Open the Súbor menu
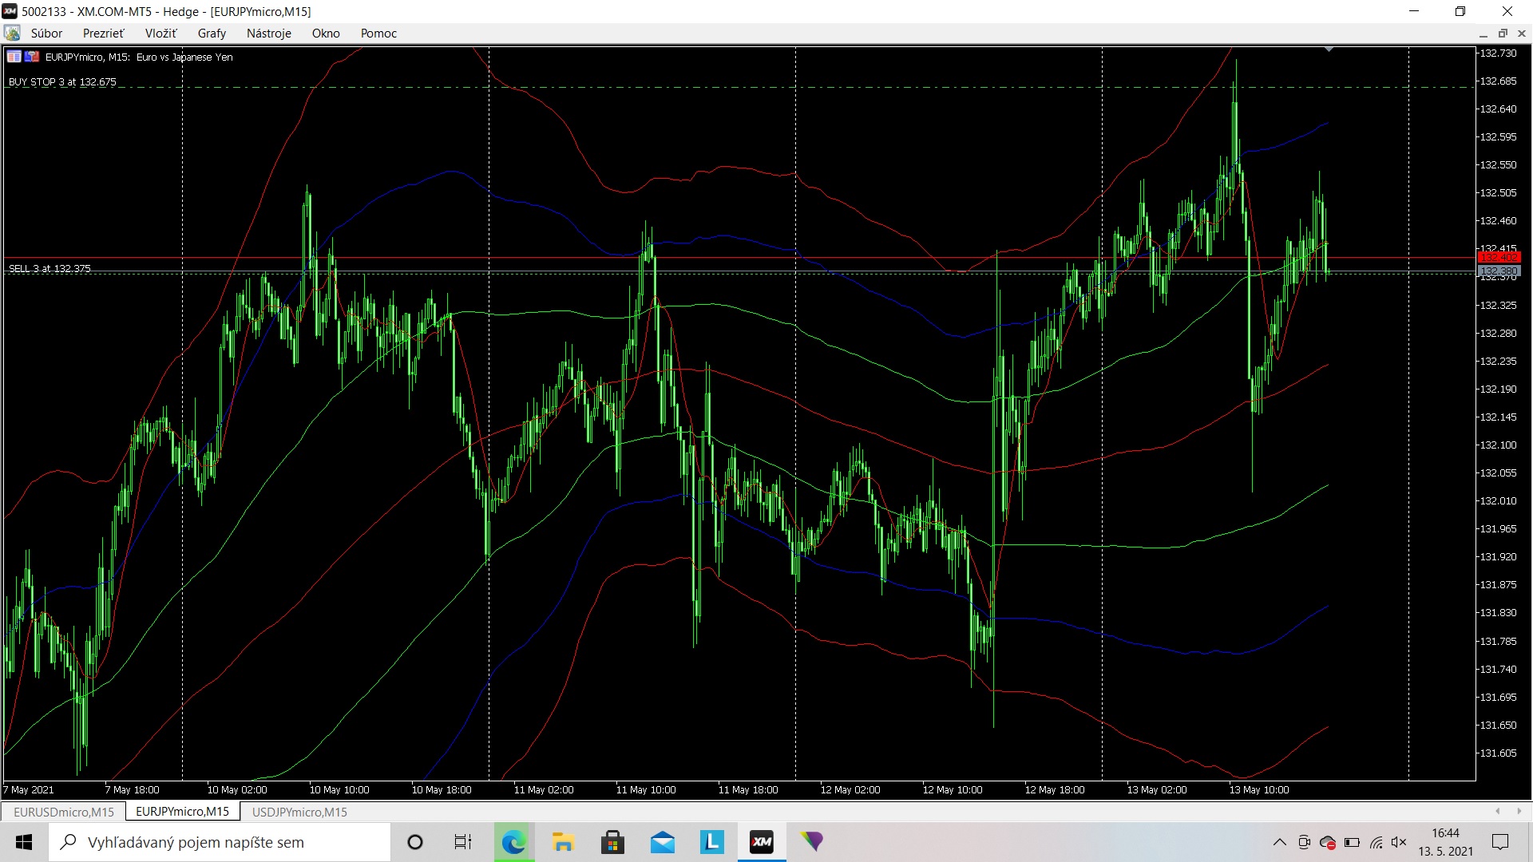Screen dimensions: 1533x862 pyautogui.click(x=46, y=34)
